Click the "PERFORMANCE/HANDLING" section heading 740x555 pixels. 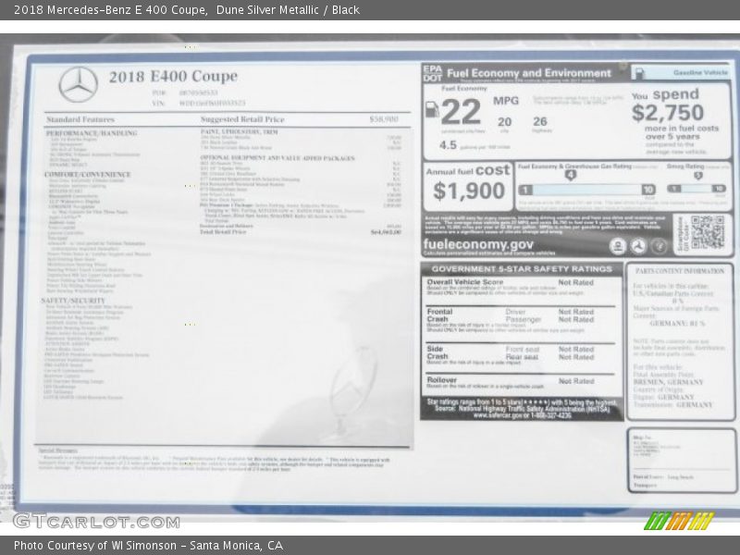click(x=92, y=133)
